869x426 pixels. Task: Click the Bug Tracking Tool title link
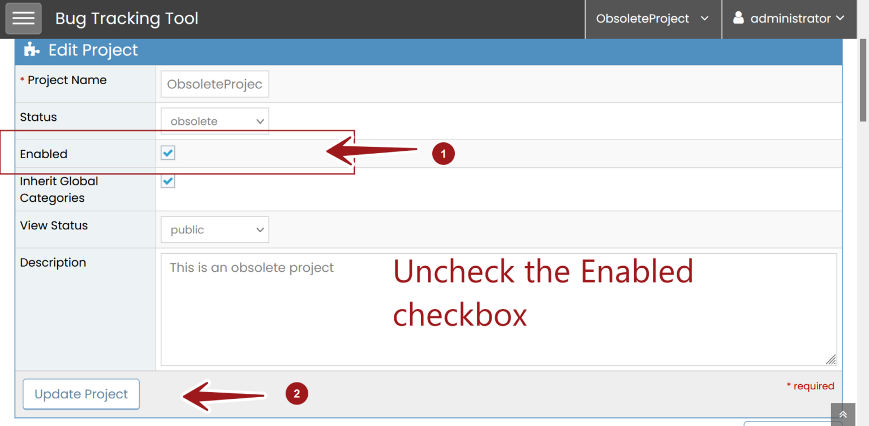tap(126, 18)
